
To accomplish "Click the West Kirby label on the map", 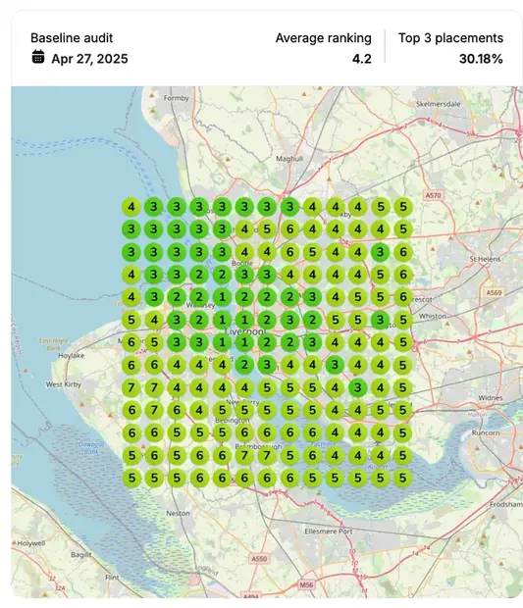I will [x=63, y=384].
